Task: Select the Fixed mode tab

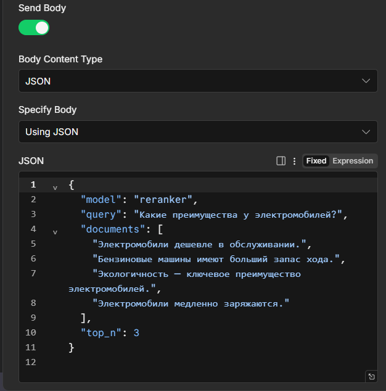Action: tap(316, 161)
